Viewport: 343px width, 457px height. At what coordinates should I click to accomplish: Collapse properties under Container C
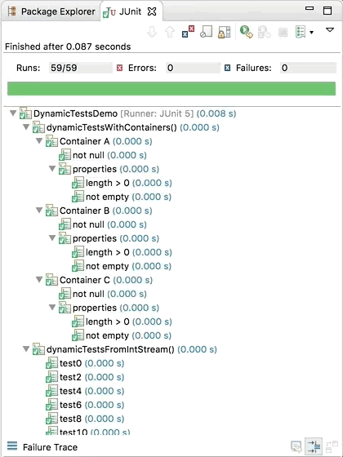pos(52,308)
